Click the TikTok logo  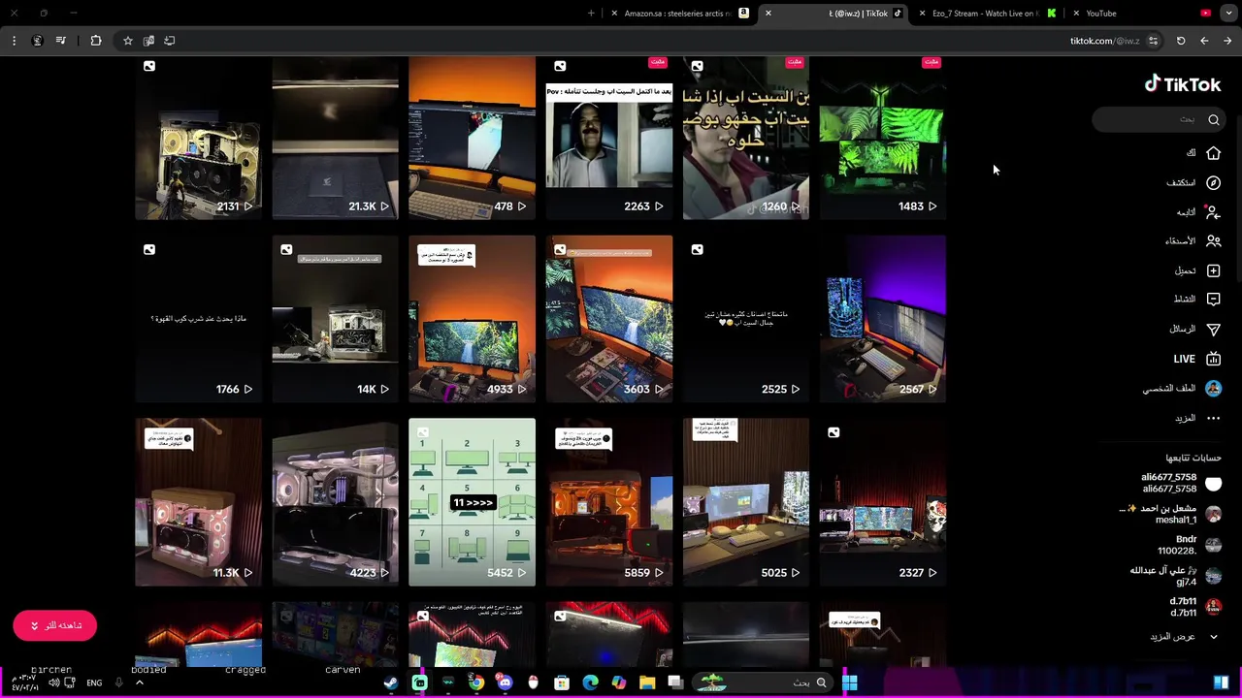(x=1183, y=84)
